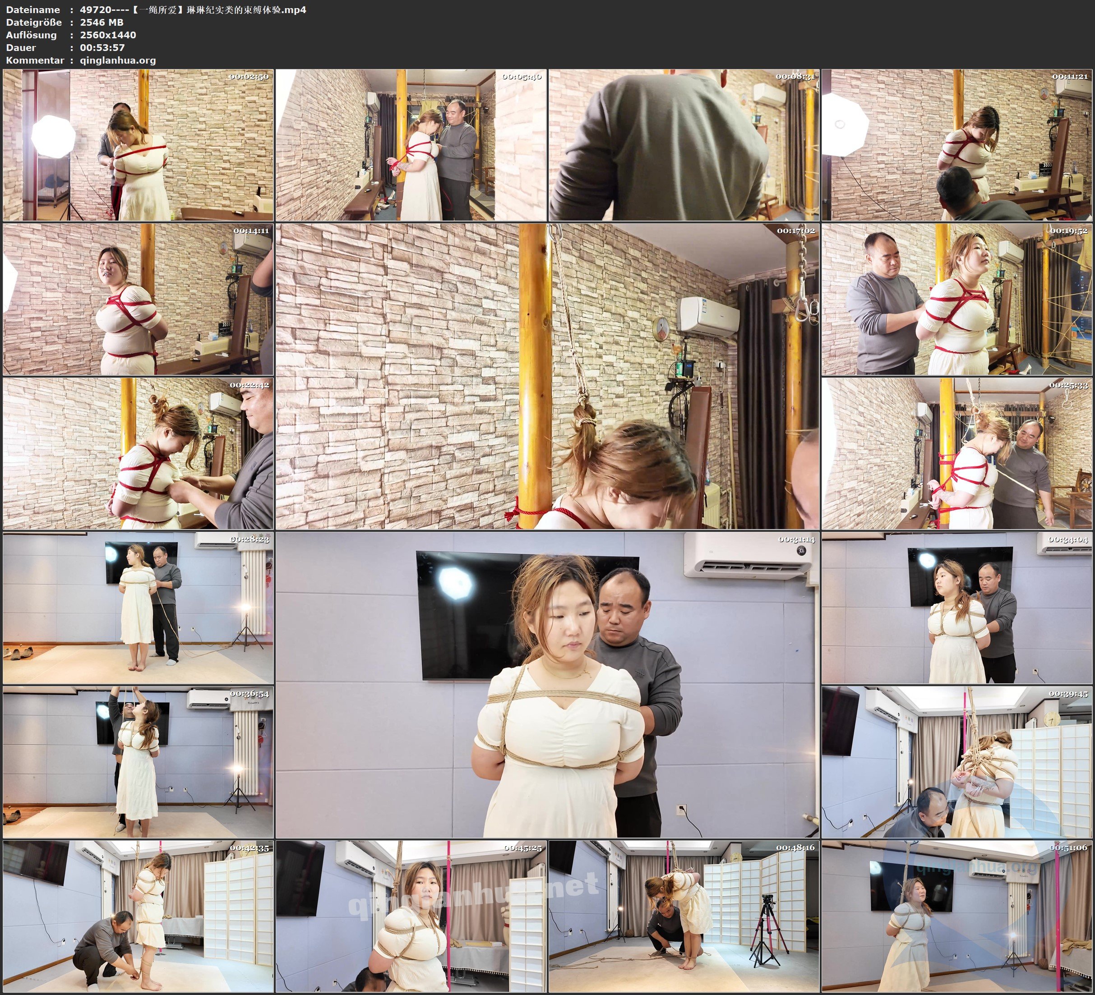Screen dimensions: 1095x995
Task: Open the frame marked 00:05:40
Action: click(x=411, y=144)
